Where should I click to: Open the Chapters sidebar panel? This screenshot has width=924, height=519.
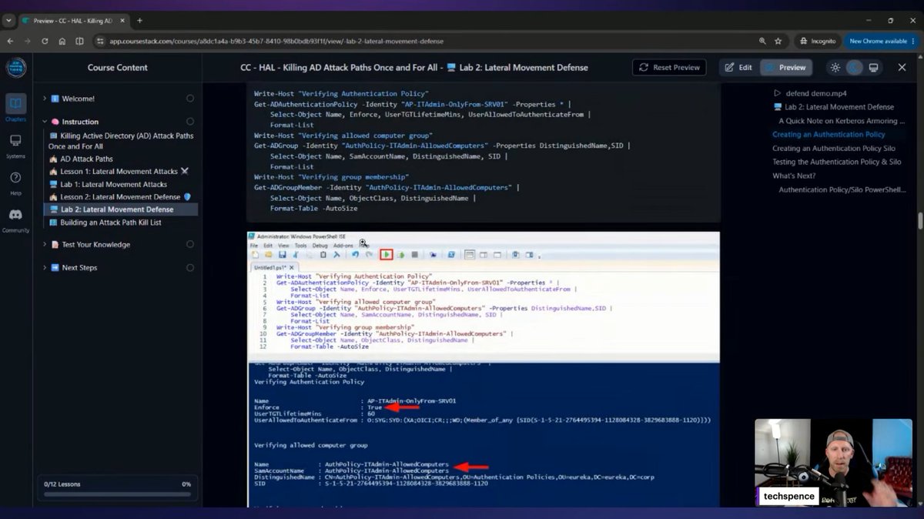tap(15, 107)
